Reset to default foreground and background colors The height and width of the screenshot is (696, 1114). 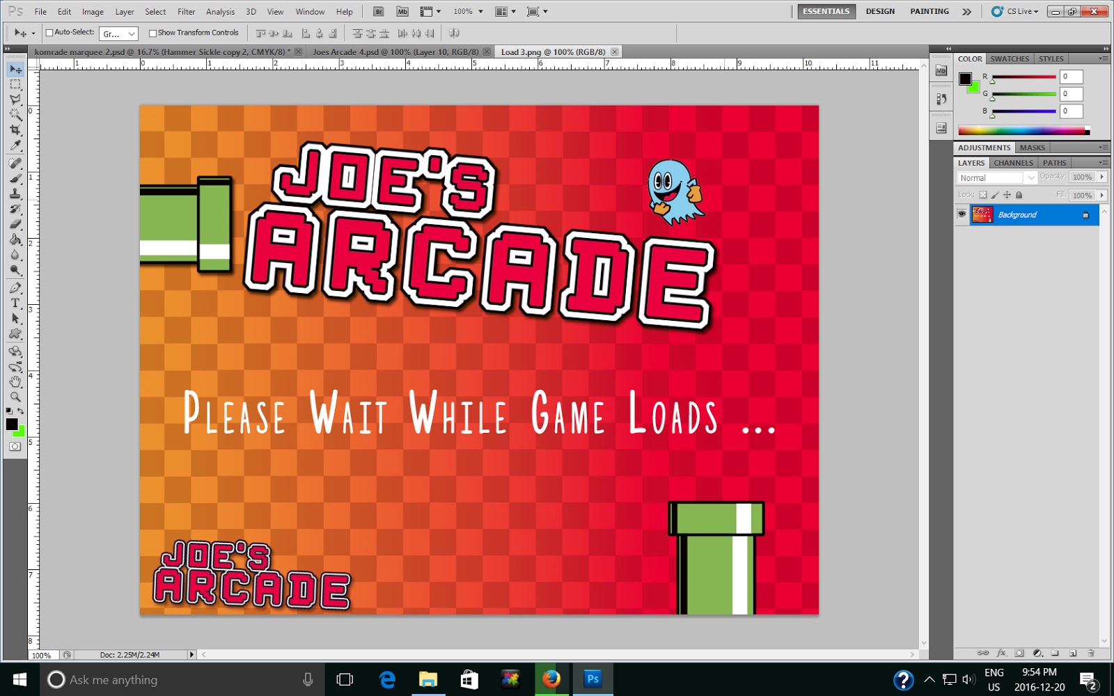[9, 411]
